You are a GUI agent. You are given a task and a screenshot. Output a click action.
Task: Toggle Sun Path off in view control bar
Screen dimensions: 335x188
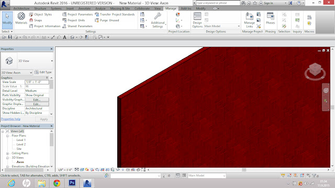point(87,170)
